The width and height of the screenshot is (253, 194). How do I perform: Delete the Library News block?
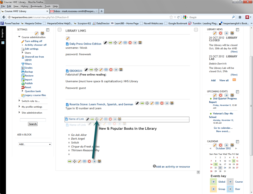click(x=220, y=33)
